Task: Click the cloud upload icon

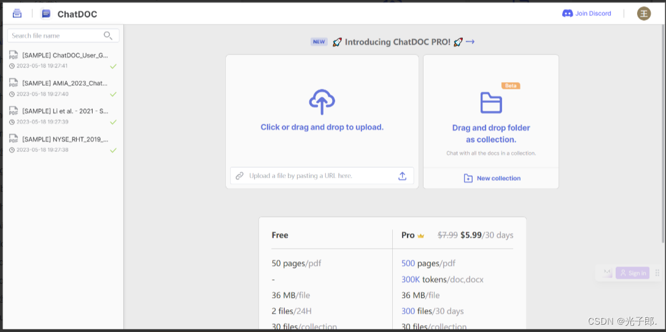Action: pyautogui.click(x=322, y=102)
